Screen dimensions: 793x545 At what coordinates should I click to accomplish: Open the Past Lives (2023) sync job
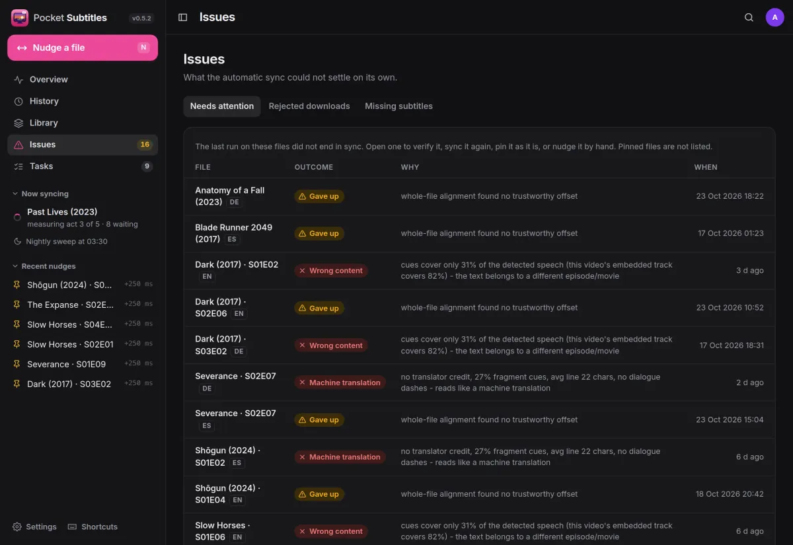tap(83, 217)
